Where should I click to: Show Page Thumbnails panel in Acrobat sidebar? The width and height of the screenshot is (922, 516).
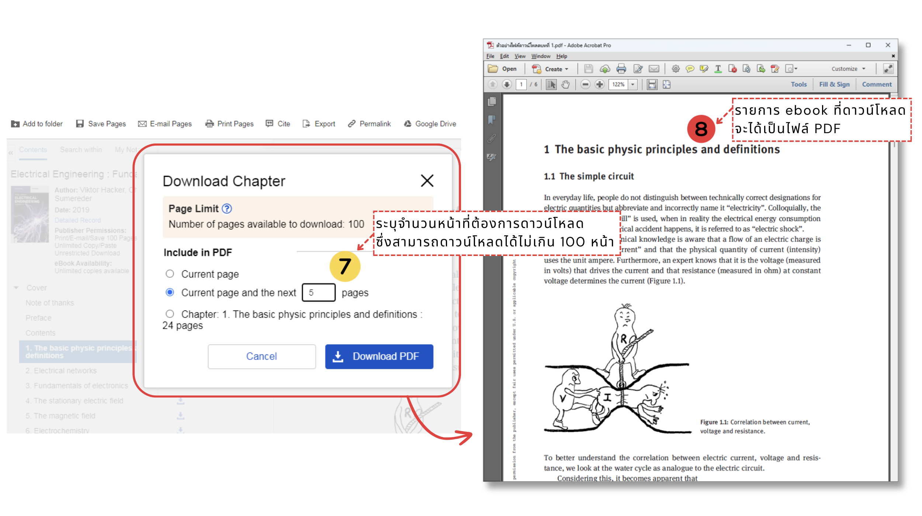(492, 101)
